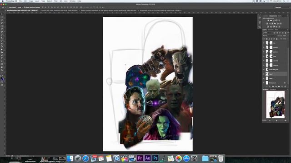Select the Brush tool in the toolbar

(2, 34)
